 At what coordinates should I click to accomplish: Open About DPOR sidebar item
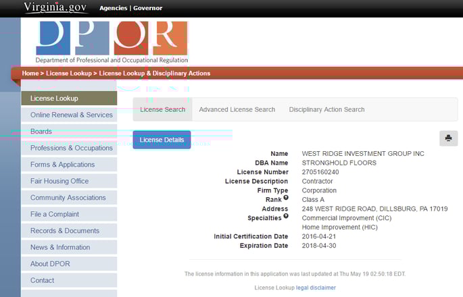point(69,263)
